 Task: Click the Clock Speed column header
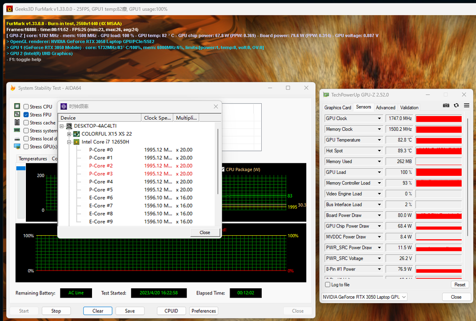pyautogui.click(x=157, y=118)
